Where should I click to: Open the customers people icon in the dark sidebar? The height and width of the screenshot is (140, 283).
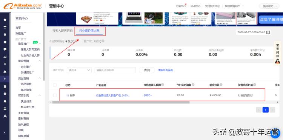tap(5, 72)
